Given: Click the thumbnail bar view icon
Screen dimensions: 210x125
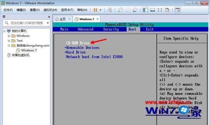Looking at the screenshot, I should click(x=153, y=10).
